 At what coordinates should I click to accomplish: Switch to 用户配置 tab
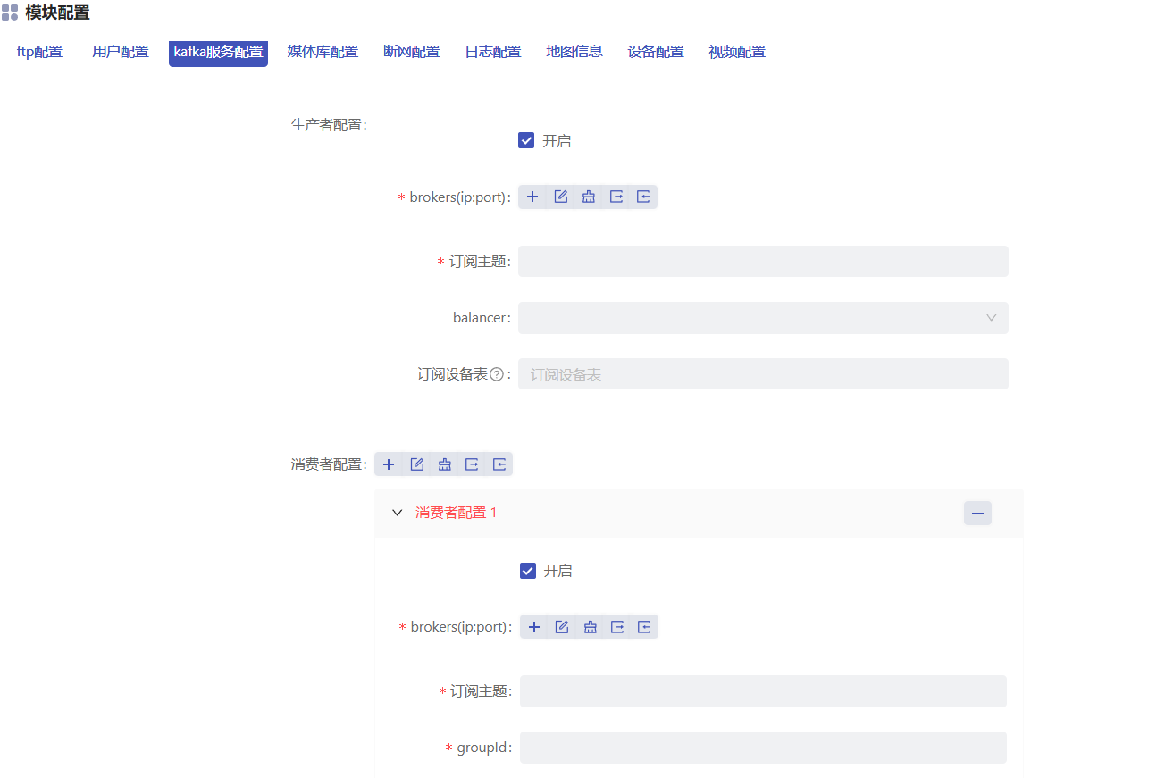coord(120,52)
